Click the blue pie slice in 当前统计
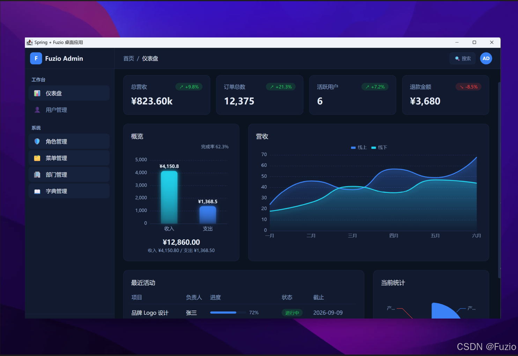 click(443, 312)
